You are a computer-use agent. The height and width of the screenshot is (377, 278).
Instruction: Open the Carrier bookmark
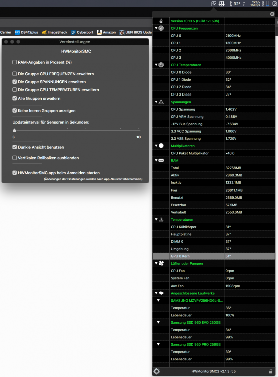pyautogui.click(x=6, y=32)
